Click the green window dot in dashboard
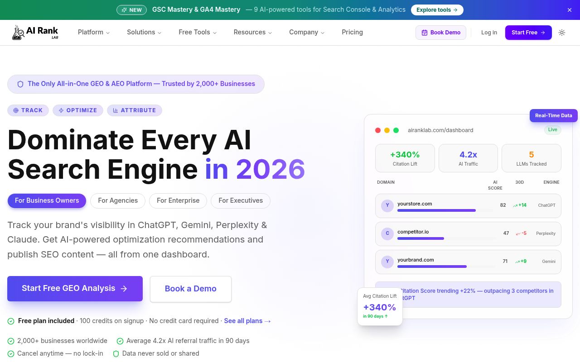This screenshot has height=362, width=580. pyautogui.click(x=396, y=130)
